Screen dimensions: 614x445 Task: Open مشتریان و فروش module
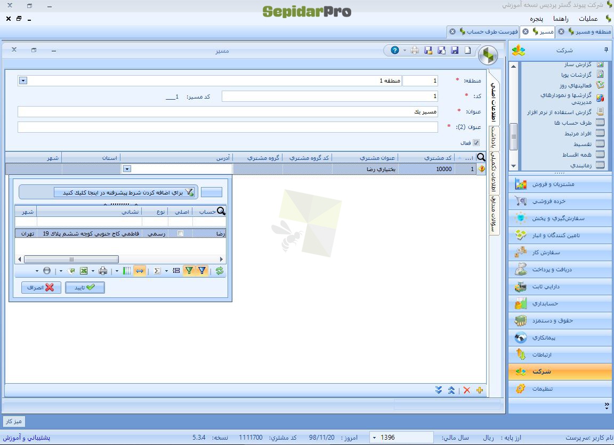click(560, 184)
